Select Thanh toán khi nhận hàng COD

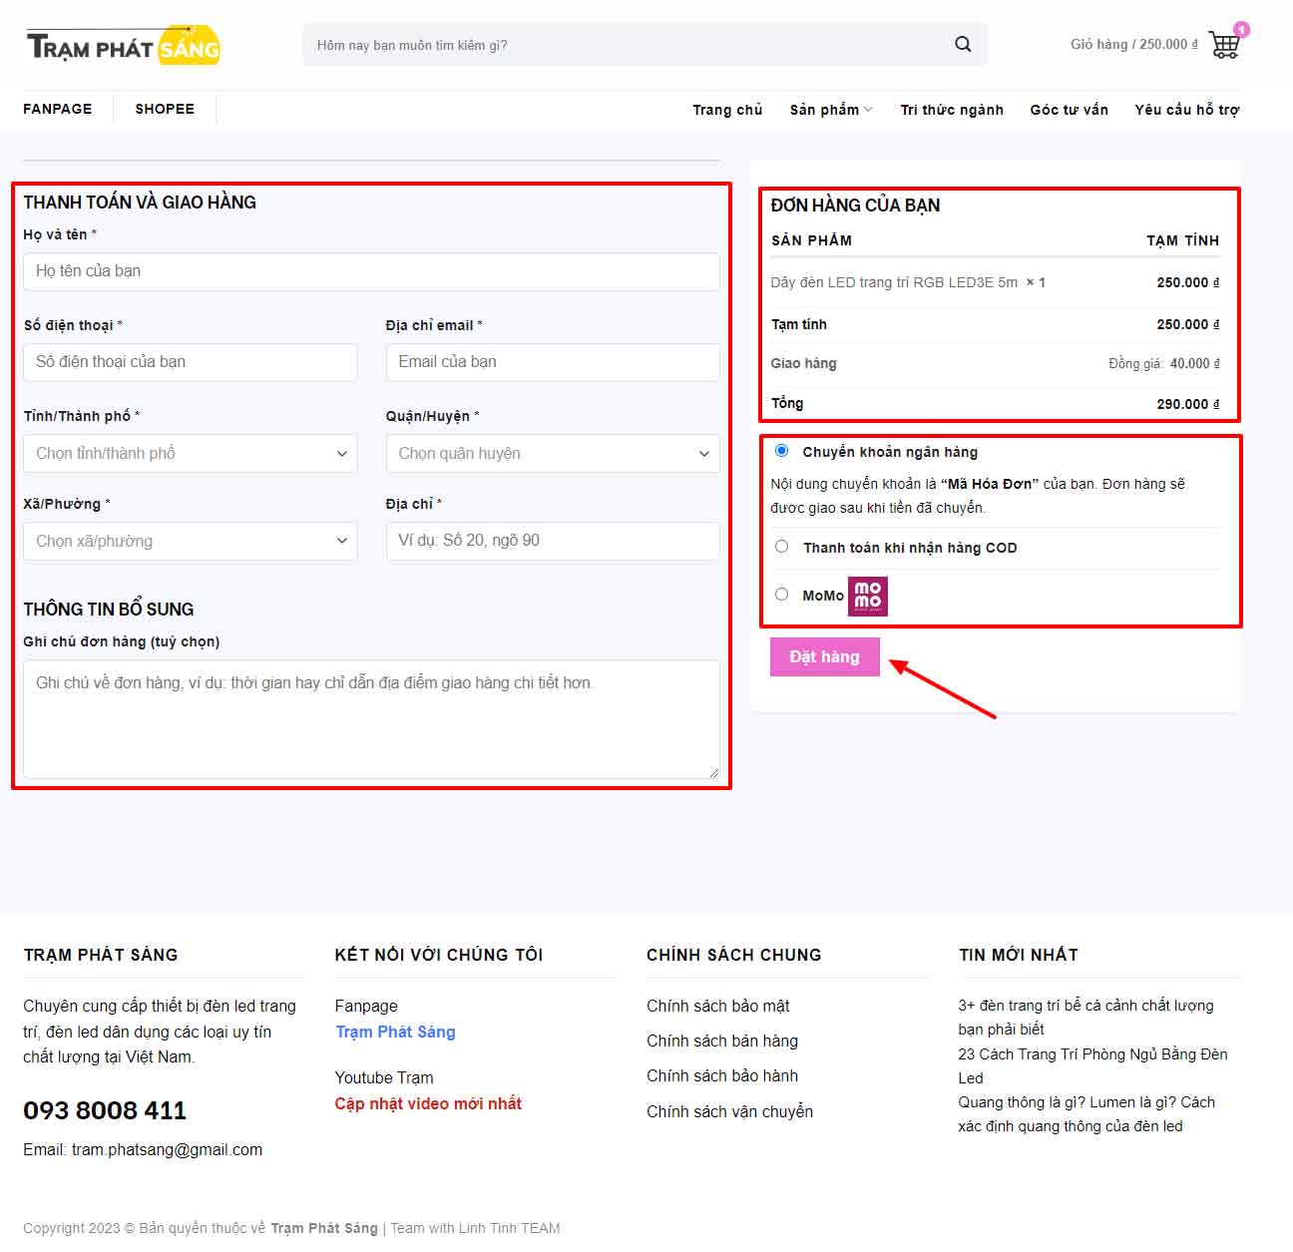pyautogui.click(x=781, y=547)
